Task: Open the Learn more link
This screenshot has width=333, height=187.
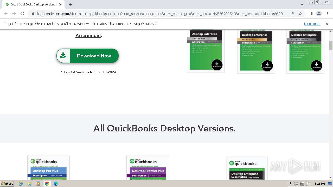Action: (x=312, y=24)
